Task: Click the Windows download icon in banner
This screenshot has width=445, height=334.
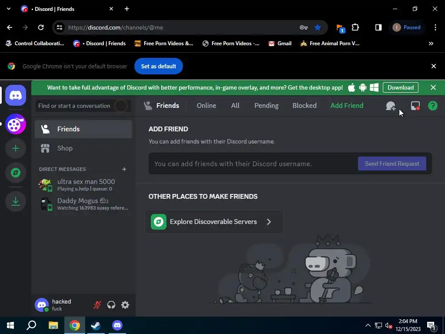Action: (374, 87)
